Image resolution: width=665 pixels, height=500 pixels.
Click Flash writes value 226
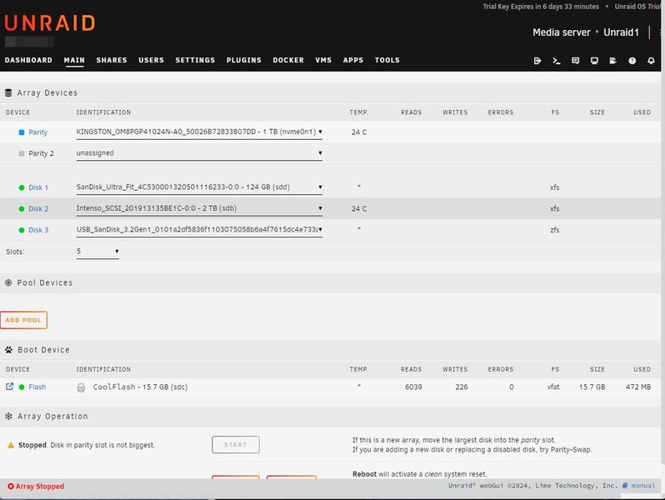[462, 387]
